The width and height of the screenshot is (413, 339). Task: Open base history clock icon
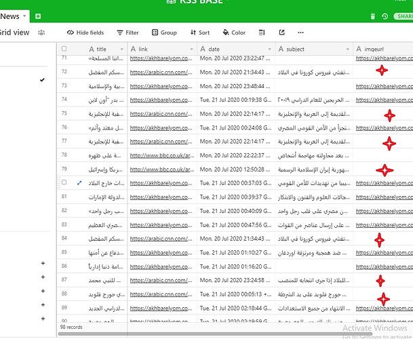385,16
